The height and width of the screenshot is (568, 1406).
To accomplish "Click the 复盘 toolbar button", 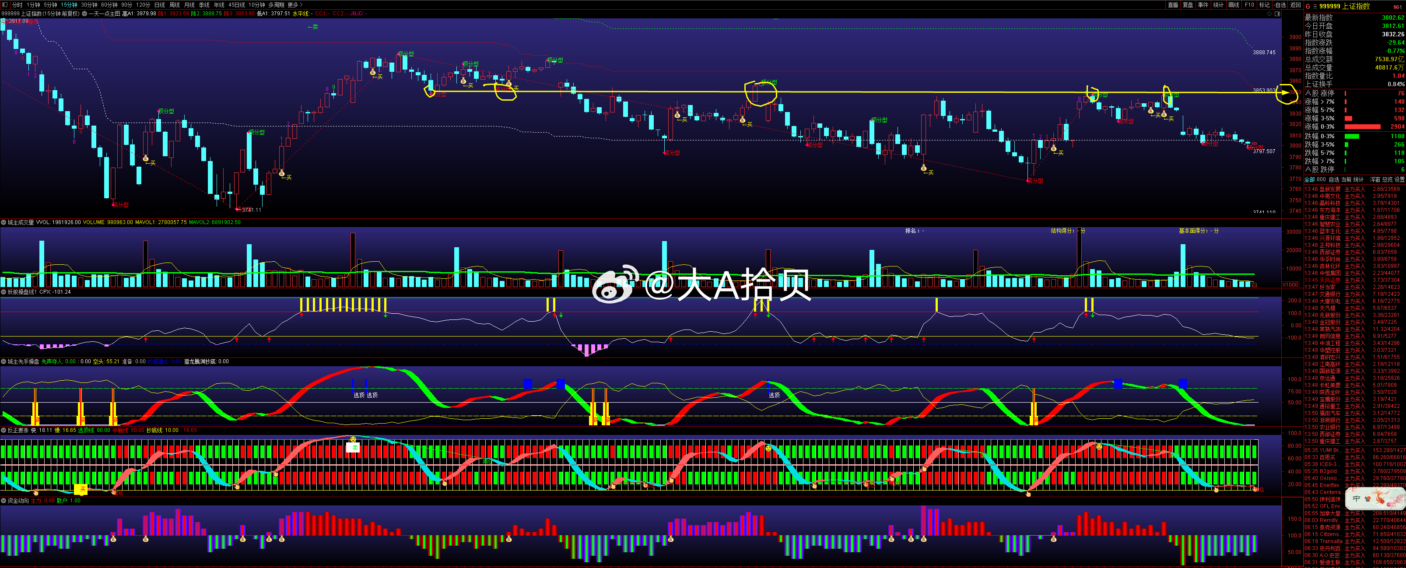I will click(x=1188, y=5).
